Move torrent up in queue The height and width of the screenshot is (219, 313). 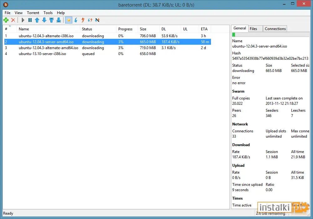pyautogui.click(x=37, y=20)
